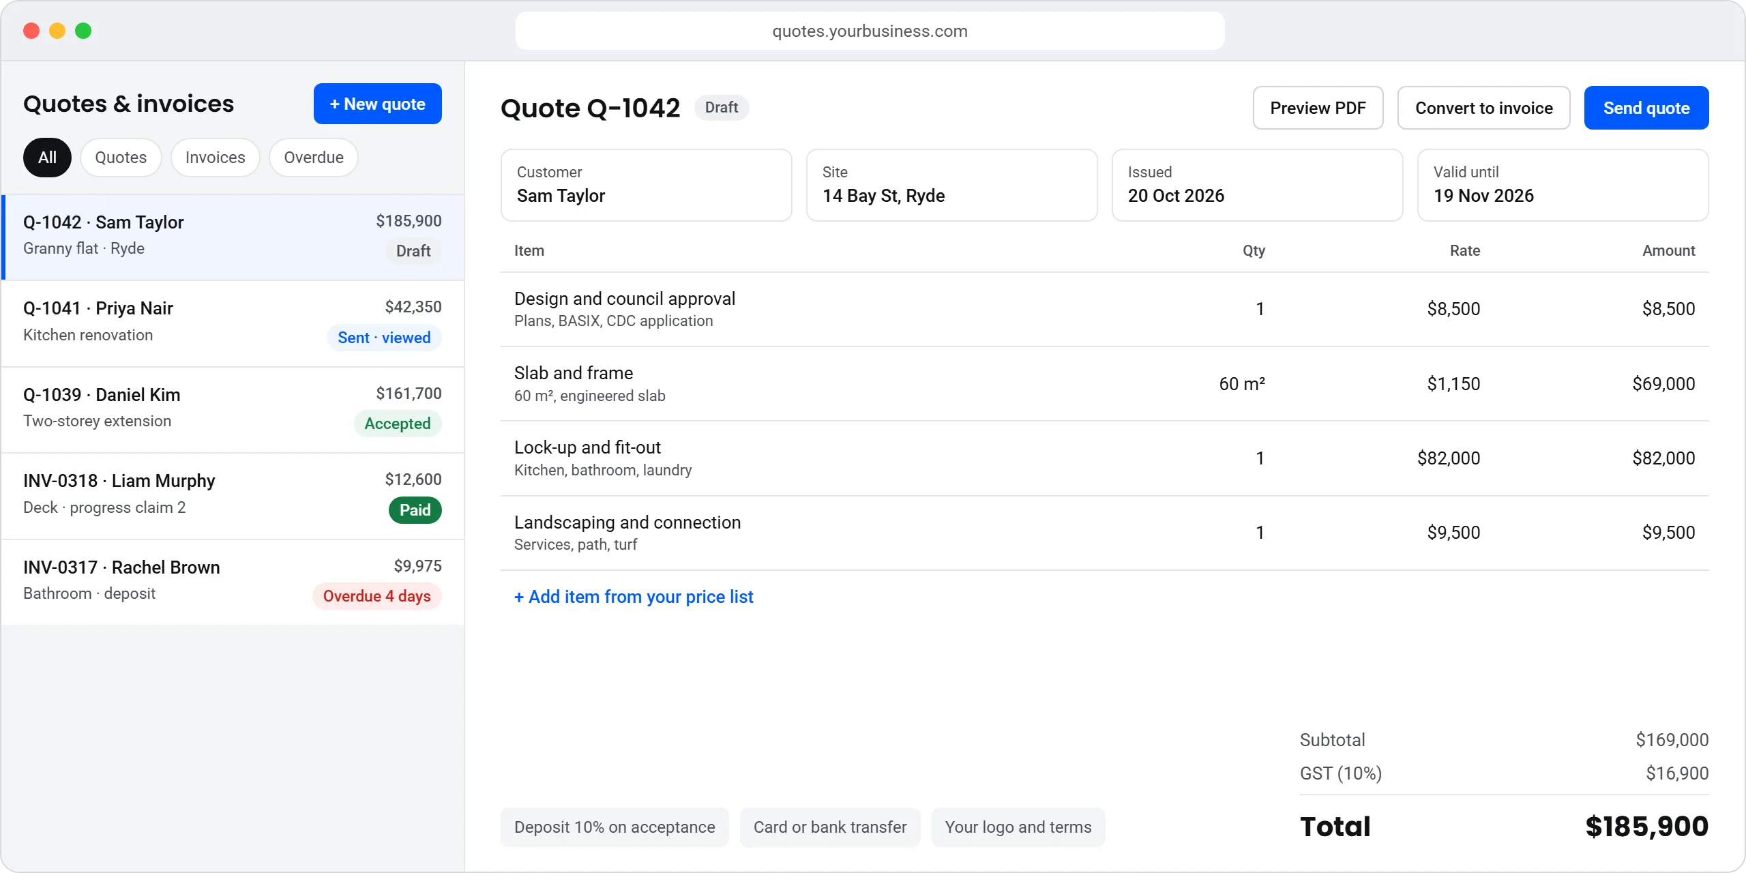This screenshot has height=873, width=1746.
Task: Select Lock-up and fit-out line item
Action: [x=1104, y=458]
